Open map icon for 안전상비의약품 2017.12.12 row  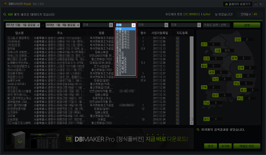coord(178,91)
